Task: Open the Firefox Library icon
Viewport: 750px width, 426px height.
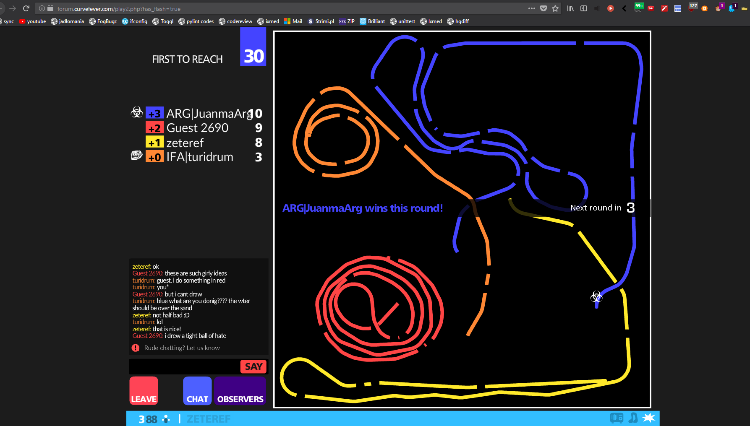Action: tap(570, 8)
